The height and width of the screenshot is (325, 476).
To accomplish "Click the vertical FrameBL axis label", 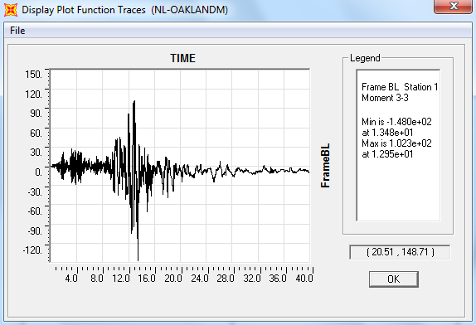I will tap(325, 165).
